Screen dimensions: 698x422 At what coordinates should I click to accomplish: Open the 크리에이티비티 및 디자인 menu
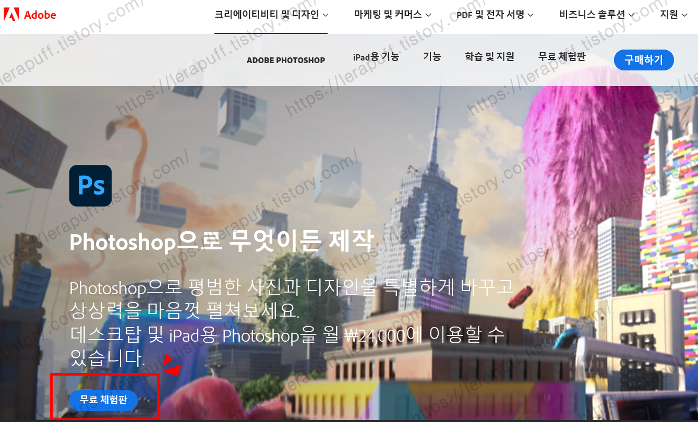pos(271,15)
